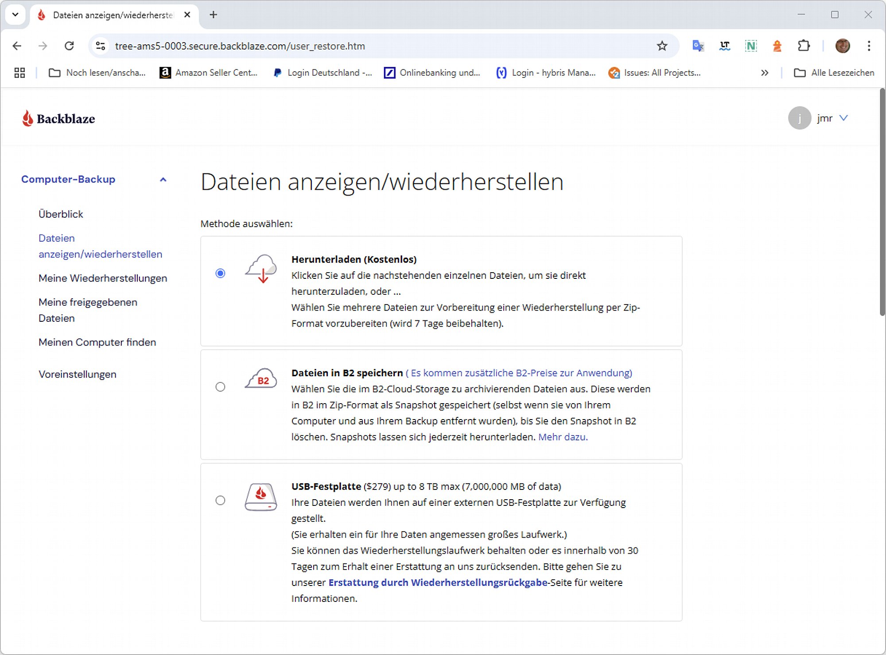This screenshot has width=886, height=655.
Task: Open Meine freigegebenen Dateien
Action: pos(88,310)
